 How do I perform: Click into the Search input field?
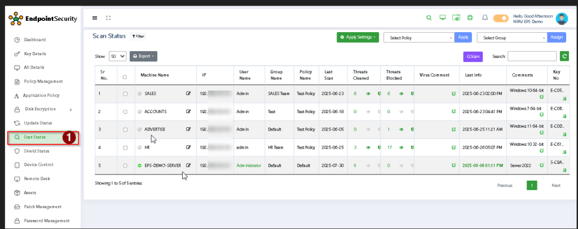pyautogui.click(x=532, y=56)
